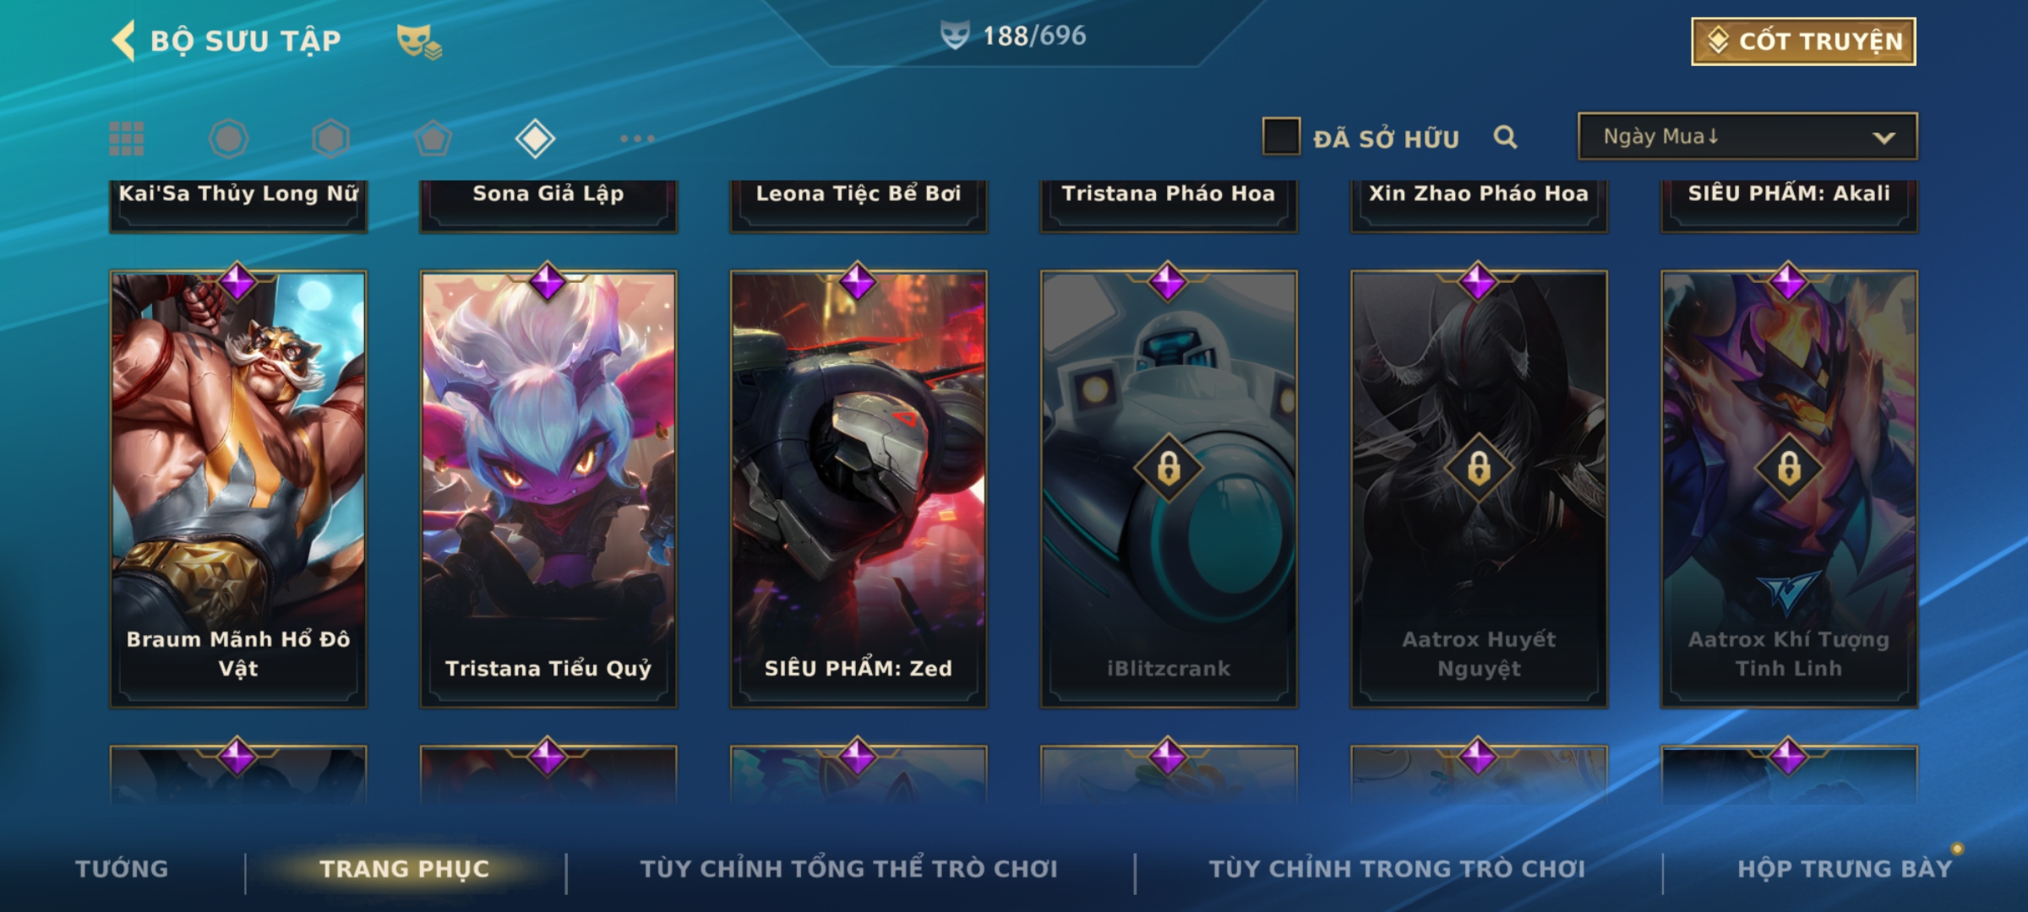Image resolution: width=2028 pixels, height=912 pixels.
Task: Select the all-rarities grid filter icon
Action: (x=127, y=138)
